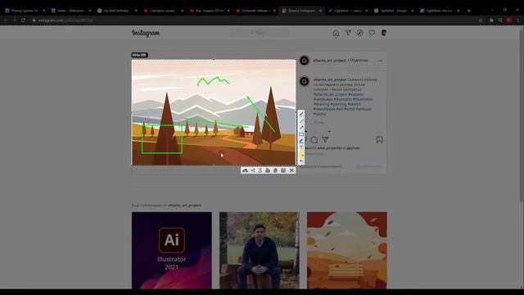Save the screenshot to file
524x295 pixels.
coord(283,170)
